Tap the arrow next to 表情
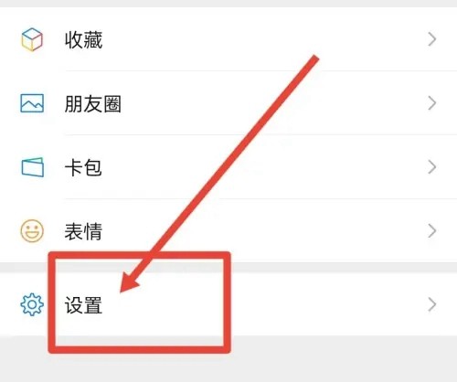Image resolution: width=457 pixels, height=382 pixels. click(432, 231)
